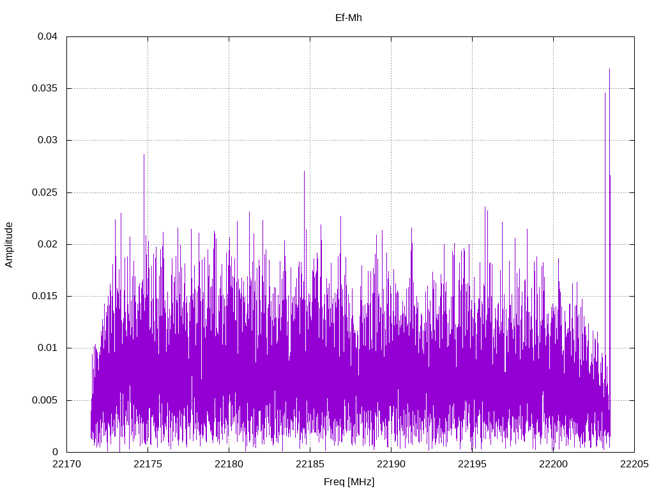The height and width of the screenshot is (491, 654).
Task: Click x-axis tick value 22205
Action: point(634,464)
